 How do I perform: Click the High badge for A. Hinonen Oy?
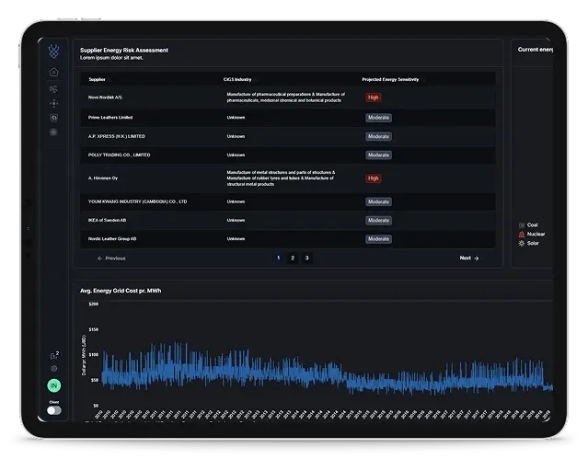373,178
